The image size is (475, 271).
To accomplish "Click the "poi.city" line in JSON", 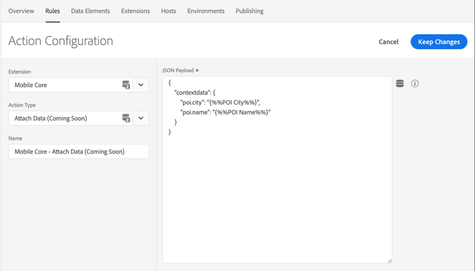I will (x=220, y=103).
